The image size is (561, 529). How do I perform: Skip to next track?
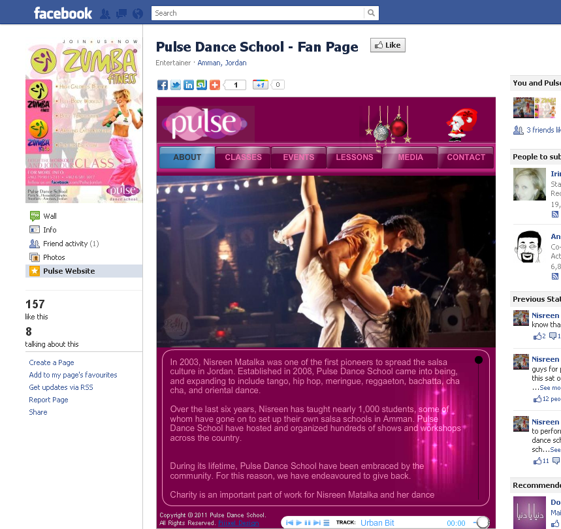point(317,523)
